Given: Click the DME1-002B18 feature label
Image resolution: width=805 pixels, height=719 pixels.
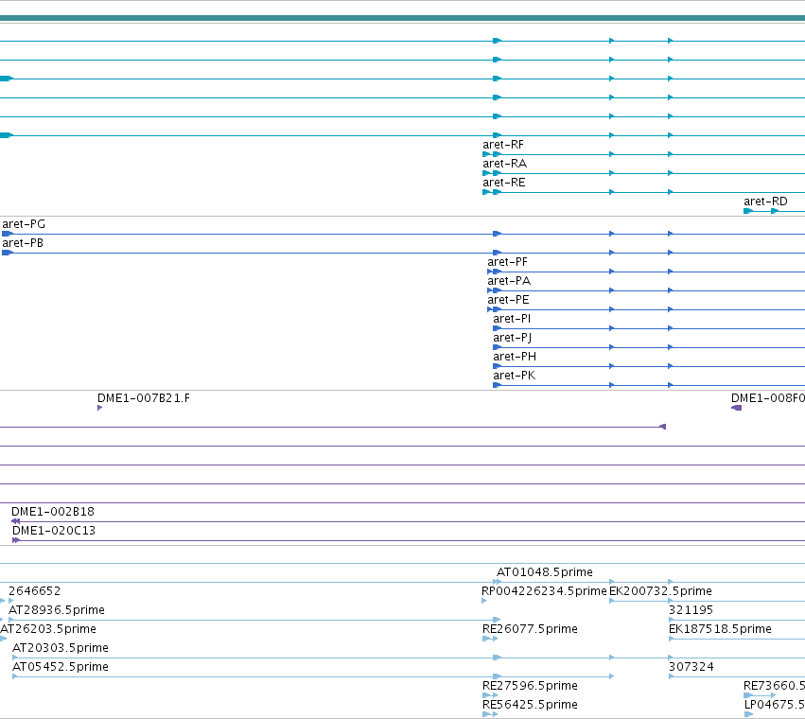Looking at the screenshot, I should coord(53,512).
